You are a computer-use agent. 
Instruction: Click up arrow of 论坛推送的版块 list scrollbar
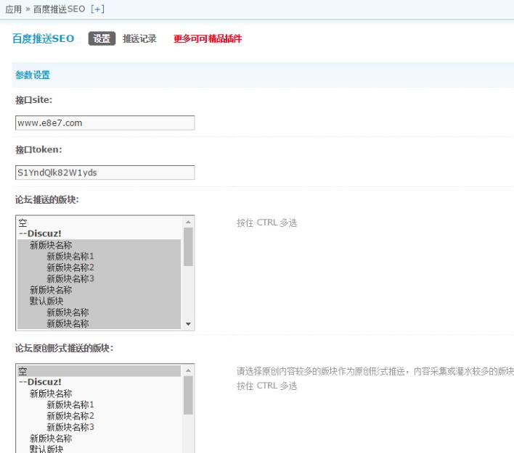pyautogui.click(x=188, y=222)
